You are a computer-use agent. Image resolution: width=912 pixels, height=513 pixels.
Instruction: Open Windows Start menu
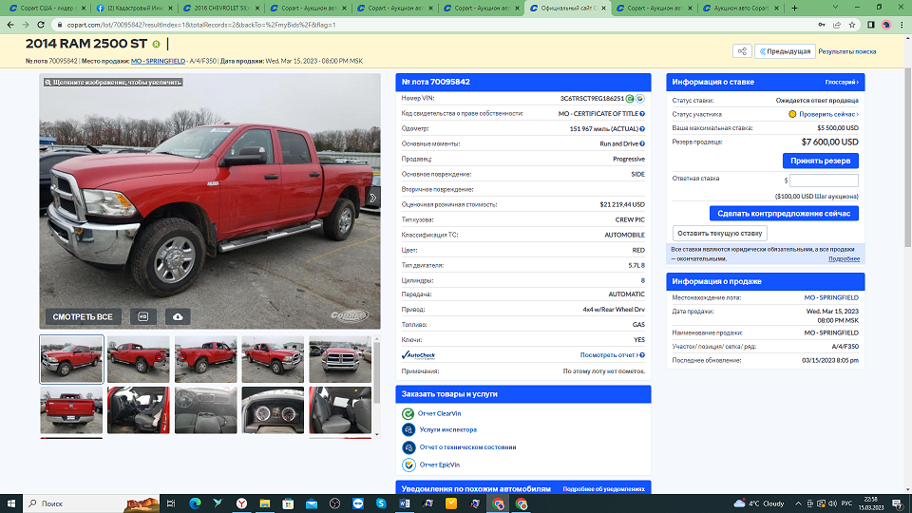coord(11,503)
